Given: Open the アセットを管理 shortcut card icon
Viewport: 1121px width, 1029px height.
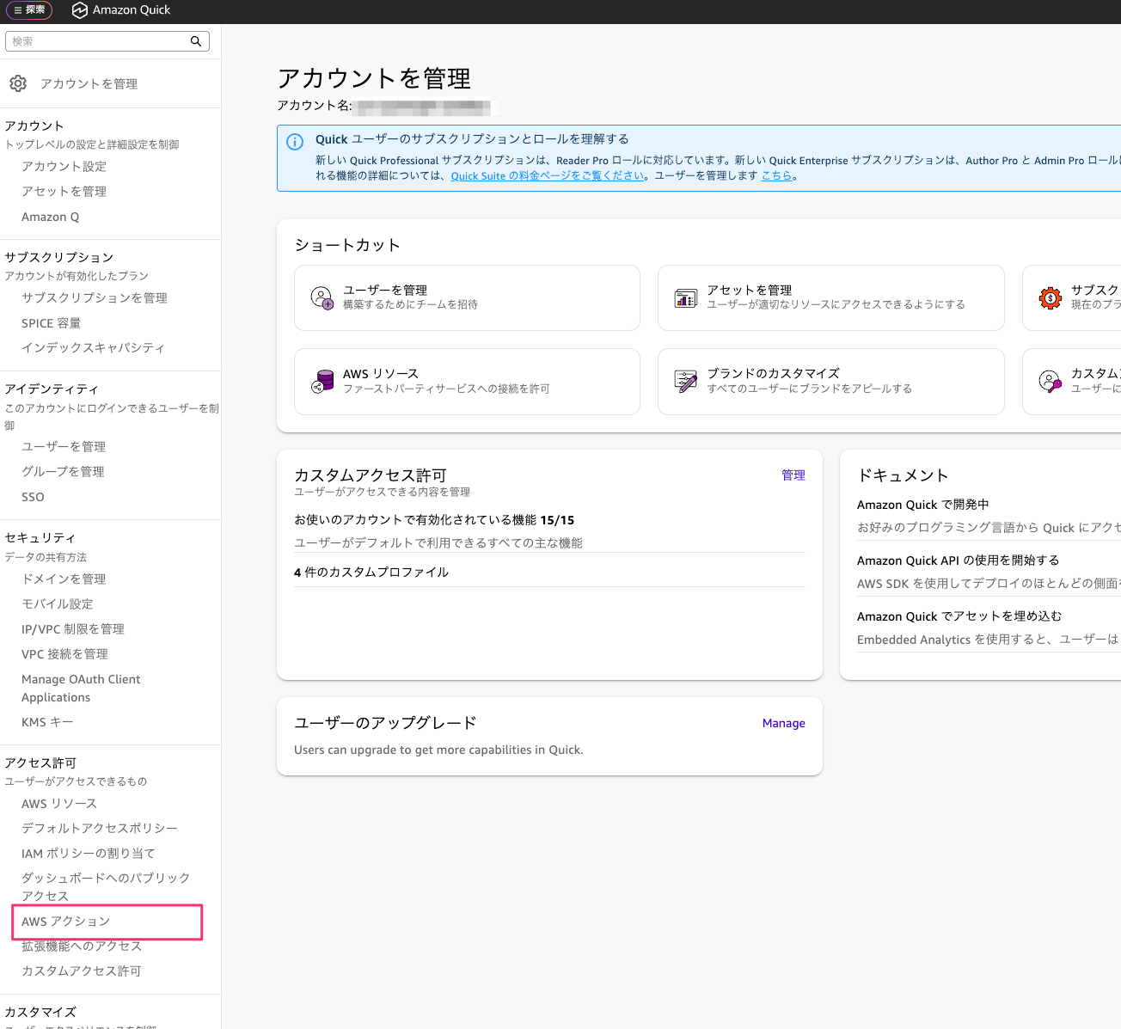Looking at the screenshot, I should [x=686, y=298].
